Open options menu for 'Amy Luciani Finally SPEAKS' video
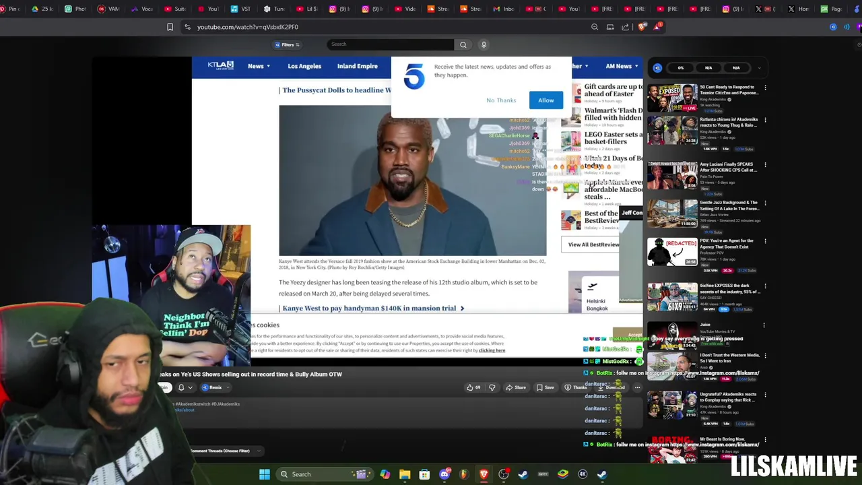 [x=765, y=165]
